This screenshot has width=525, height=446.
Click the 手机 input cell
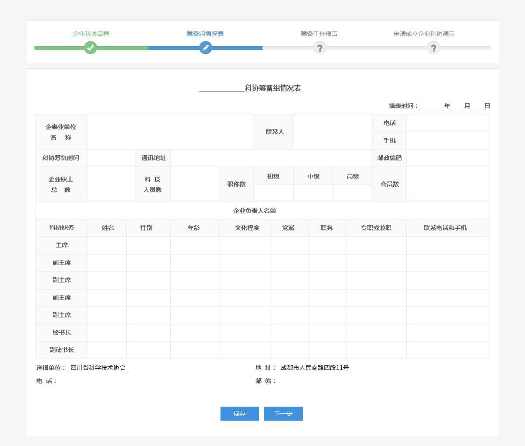click(x=448, y=141)
